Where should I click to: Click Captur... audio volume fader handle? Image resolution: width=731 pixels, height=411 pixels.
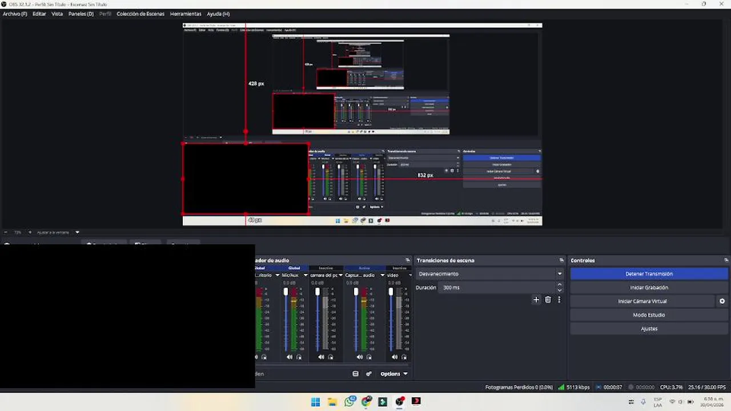(356, 292)
